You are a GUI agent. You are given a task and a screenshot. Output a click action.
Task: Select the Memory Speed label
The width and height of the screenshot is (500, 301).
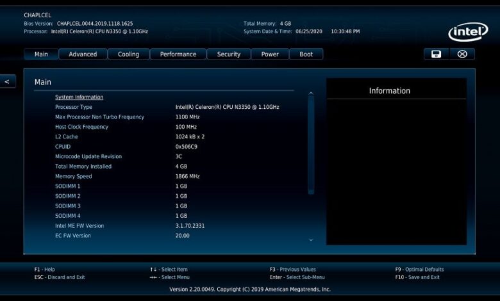[x=73, y=176]
